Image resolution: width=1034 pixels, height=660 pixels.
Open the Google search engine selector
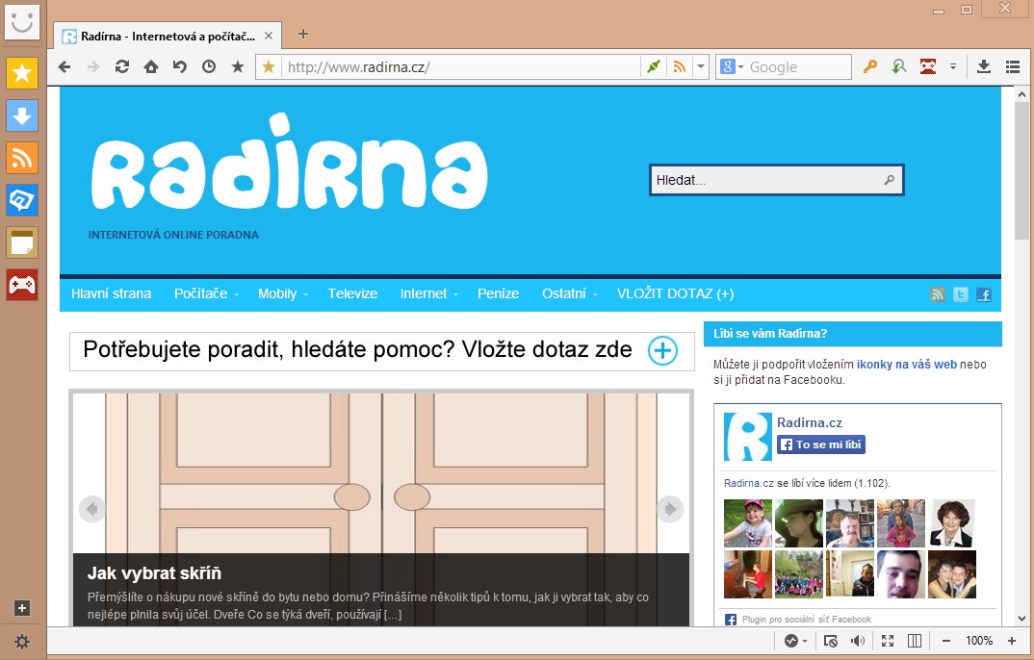732,66
